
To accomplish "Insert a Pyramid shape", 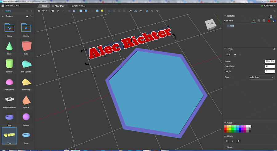I will point(26,101).
